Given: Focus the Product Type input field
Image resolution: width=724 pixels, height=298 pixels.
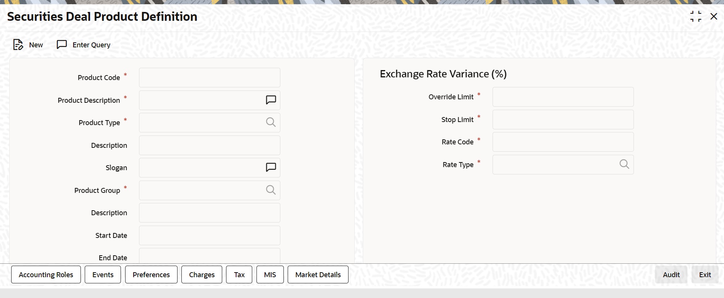Looking at the screenshot, I should [209, 122].
